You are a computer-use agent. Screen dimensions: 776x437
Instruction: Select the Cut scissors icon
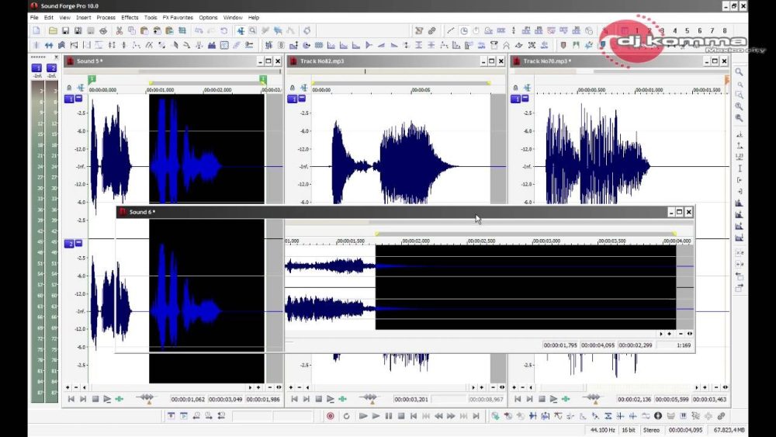click(120, 31)
